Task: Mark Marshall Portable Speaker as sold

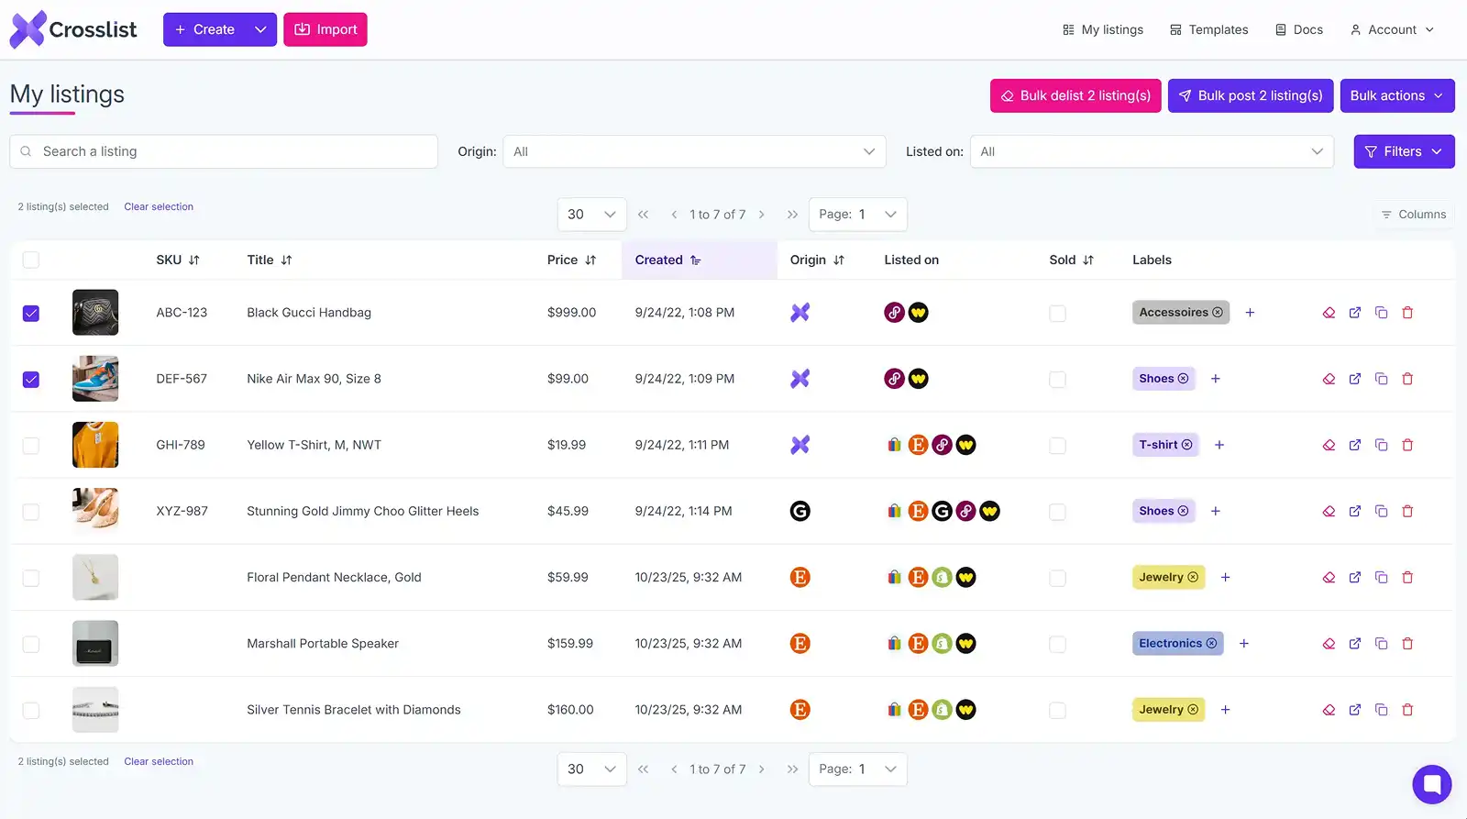Action: click(1057, 645)
